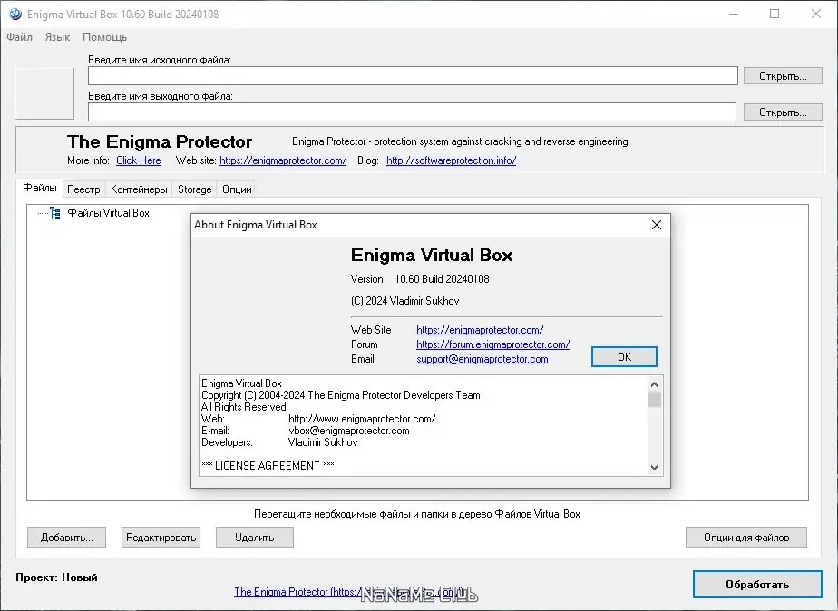
Task: Click the (C) 2024 Vladimir Sukhov text
Action: tap(405, 301)
